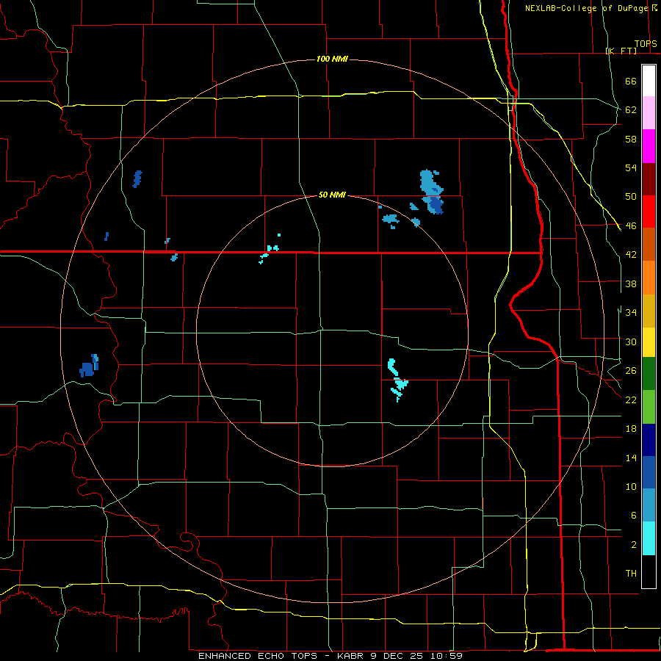
Task: Click the light green 26 kft legend band
Action: point(649,407)
